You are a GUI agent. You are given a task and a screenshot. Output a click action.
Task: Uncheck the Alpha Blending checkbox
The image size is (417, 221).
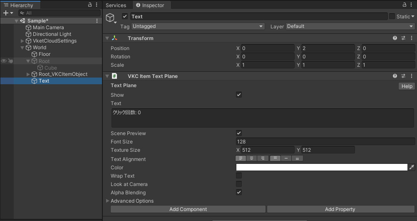pyautogui.click(x=239, y=192)
